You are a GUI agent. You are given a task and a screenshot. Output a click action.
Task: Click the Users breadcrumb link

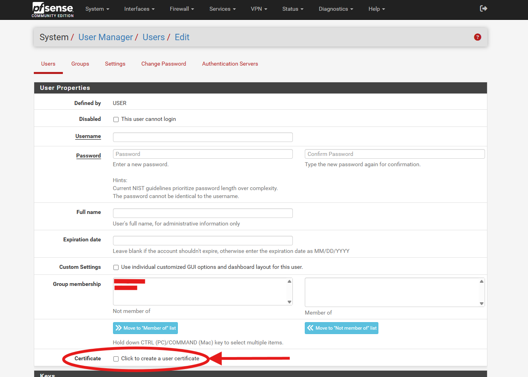(x=154, y=37)
